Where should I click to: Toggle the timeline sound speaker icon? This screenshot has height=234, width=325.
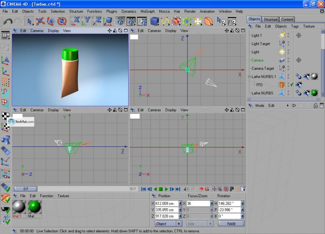pos(186,189)
